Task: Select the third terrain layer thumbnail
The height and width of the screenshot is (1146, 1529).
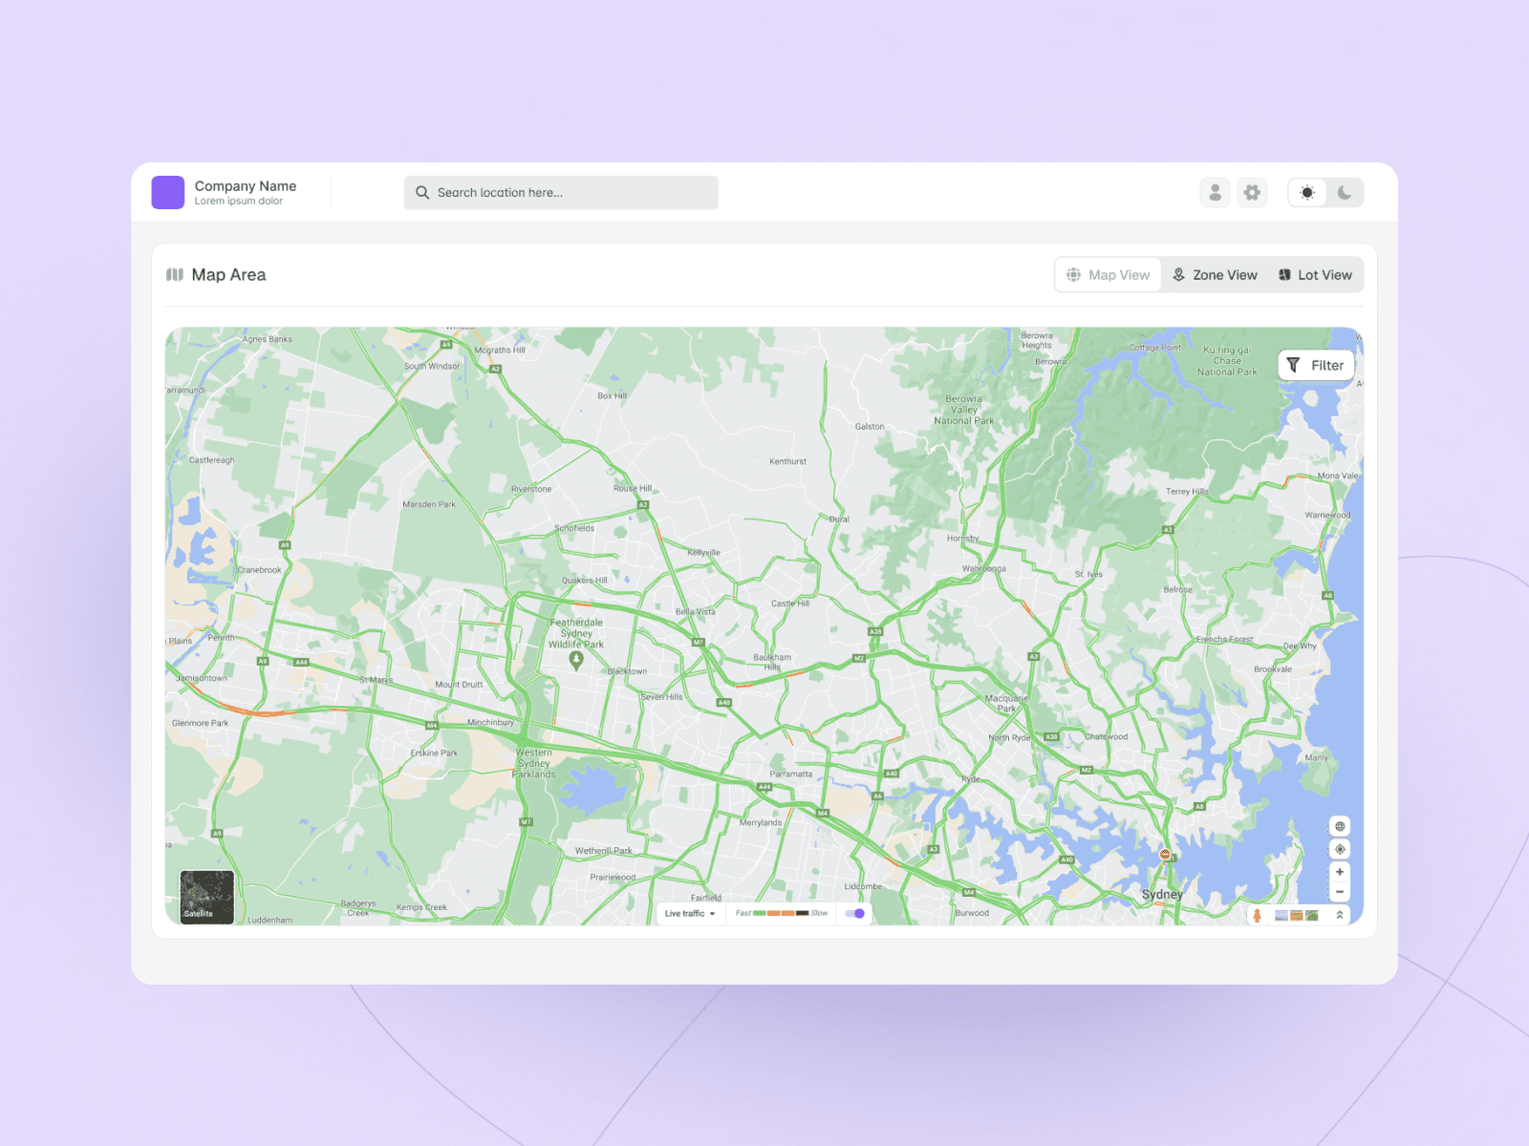Action: (1312, 915)
